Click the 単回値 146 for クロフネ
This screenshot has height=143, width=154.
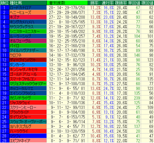[137, 55]
